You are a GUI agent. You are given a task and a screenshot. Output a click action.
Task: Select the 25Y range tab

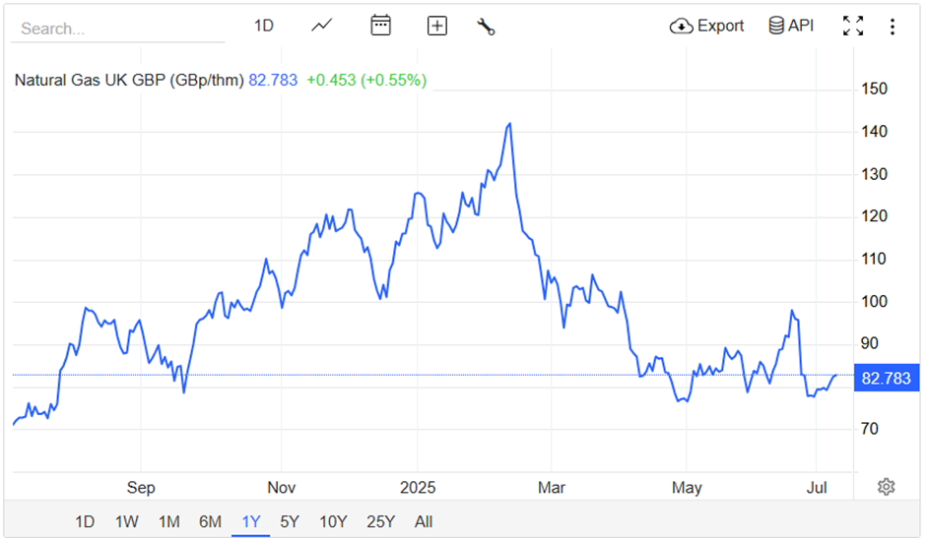tap(380, 521)
